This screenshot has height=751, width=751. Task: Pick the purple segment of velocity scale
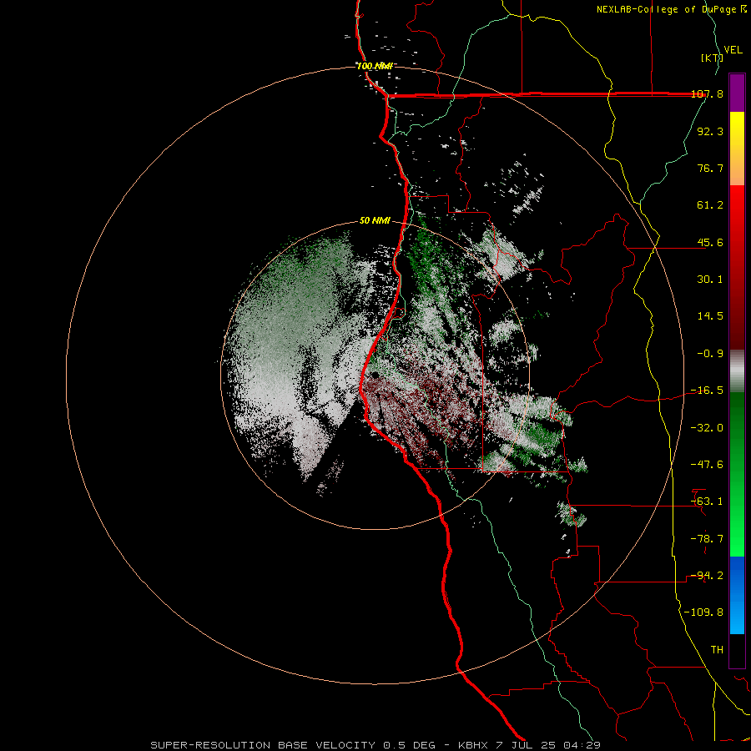coord(737,93)
